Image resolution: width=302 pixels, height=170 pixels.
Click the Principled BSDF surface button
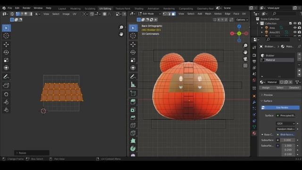(x=286, y=115)
